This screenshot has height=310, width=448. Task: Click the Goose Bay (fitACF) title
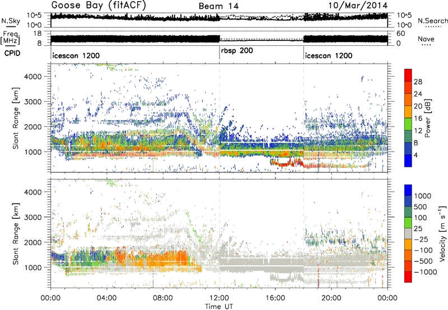tap(99, 6)
